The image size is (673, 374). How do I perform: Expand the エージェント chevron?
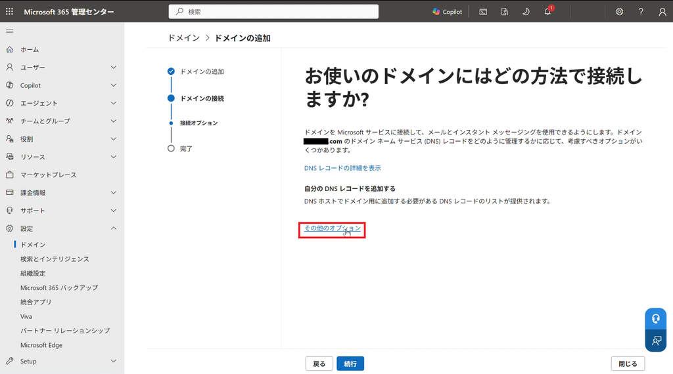[113, 103]
